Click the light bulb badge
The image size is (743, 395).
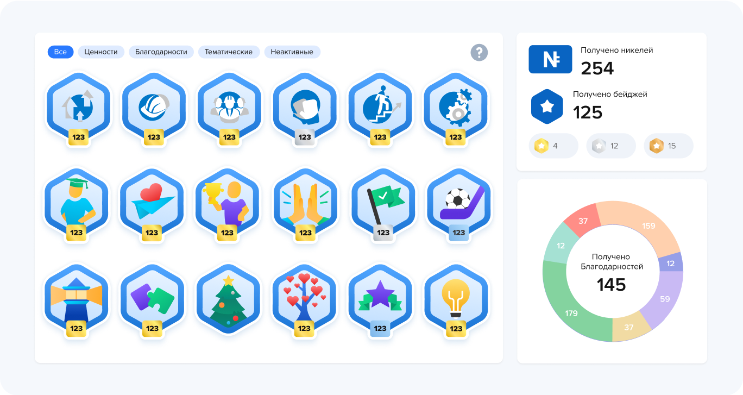pyautogui.click(x=456, y=298)
